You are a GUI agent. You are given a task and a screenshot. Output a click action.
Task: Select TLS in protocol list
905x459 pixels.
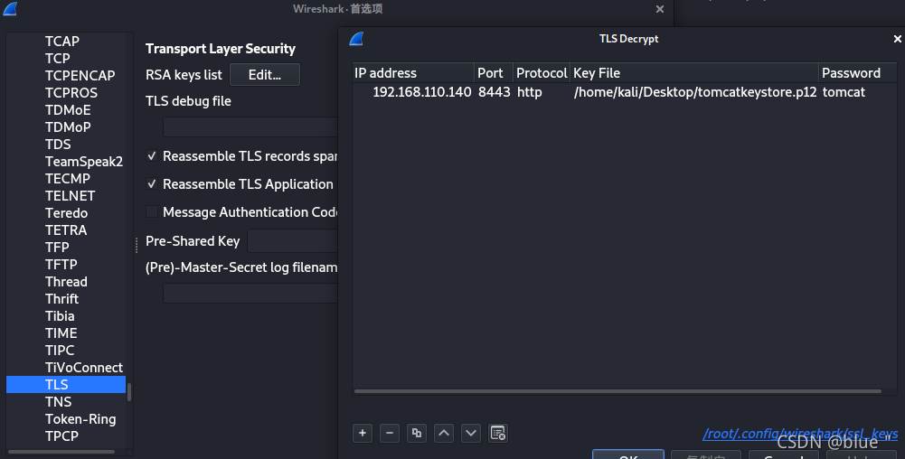tap(66, 385)
